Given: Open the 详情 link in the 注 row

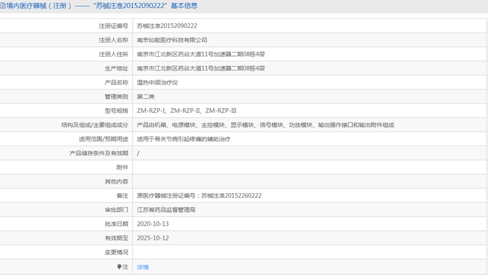Looking at the screenshot, I should click(x=143, y=267).
